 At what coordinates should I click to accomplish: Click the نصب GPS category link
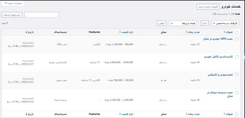click(x=62, y=44)
